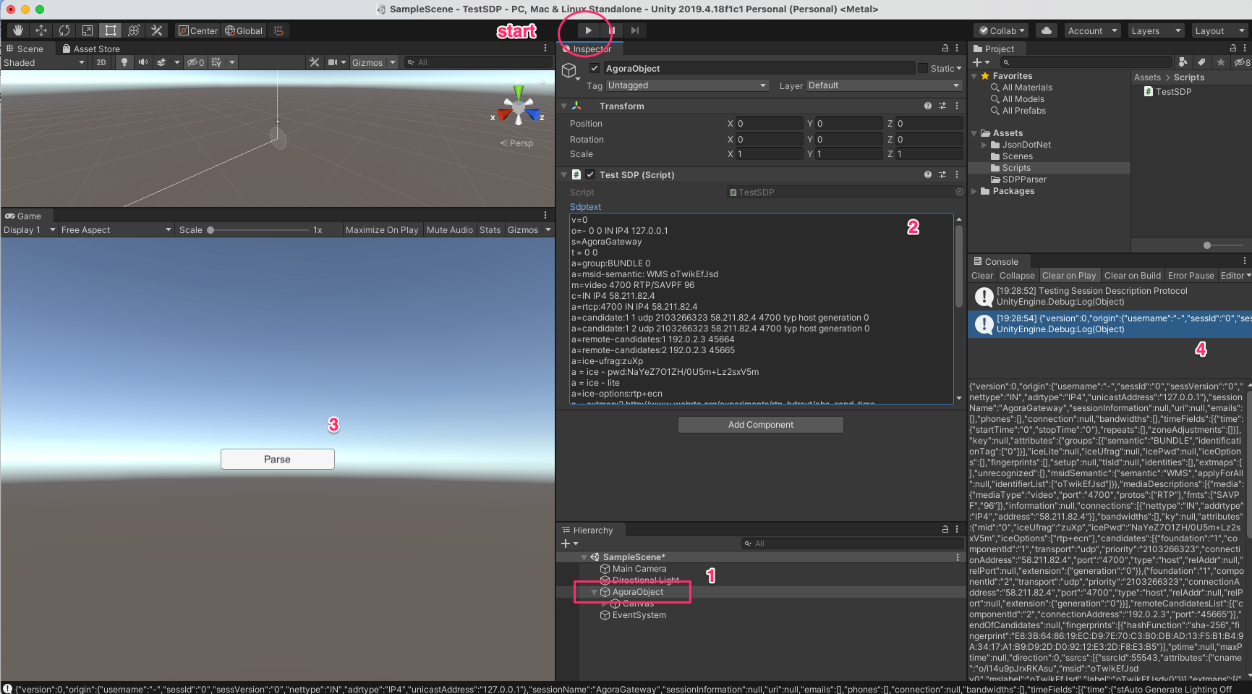Viewport: 1252px width, 694px height.
Task: Select the Rotate tool
Action: [64, 30]
